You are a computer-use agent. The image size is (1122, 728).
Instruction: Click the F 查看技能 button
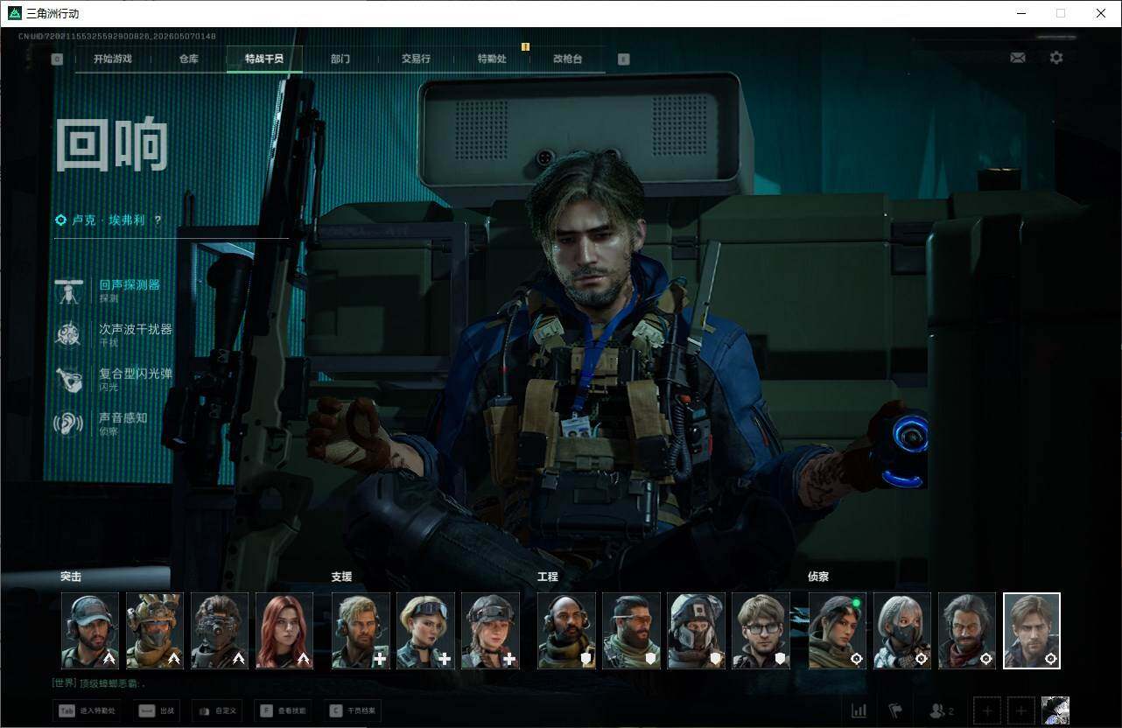click(x=284, y=711)
